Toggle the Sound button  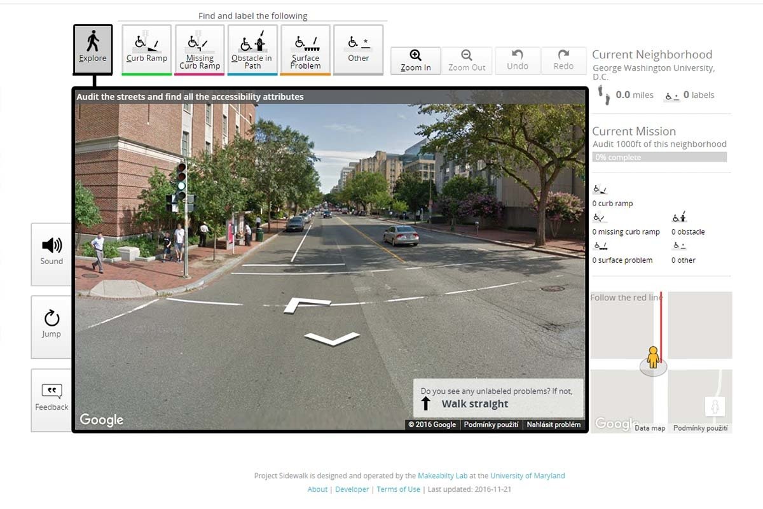click(52, 254)
